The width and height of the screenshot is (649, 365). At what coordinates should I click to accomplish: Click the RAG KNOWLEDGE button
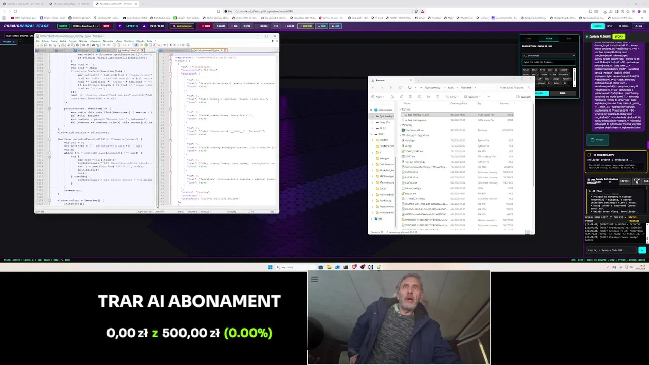click(x=183, y=26)
